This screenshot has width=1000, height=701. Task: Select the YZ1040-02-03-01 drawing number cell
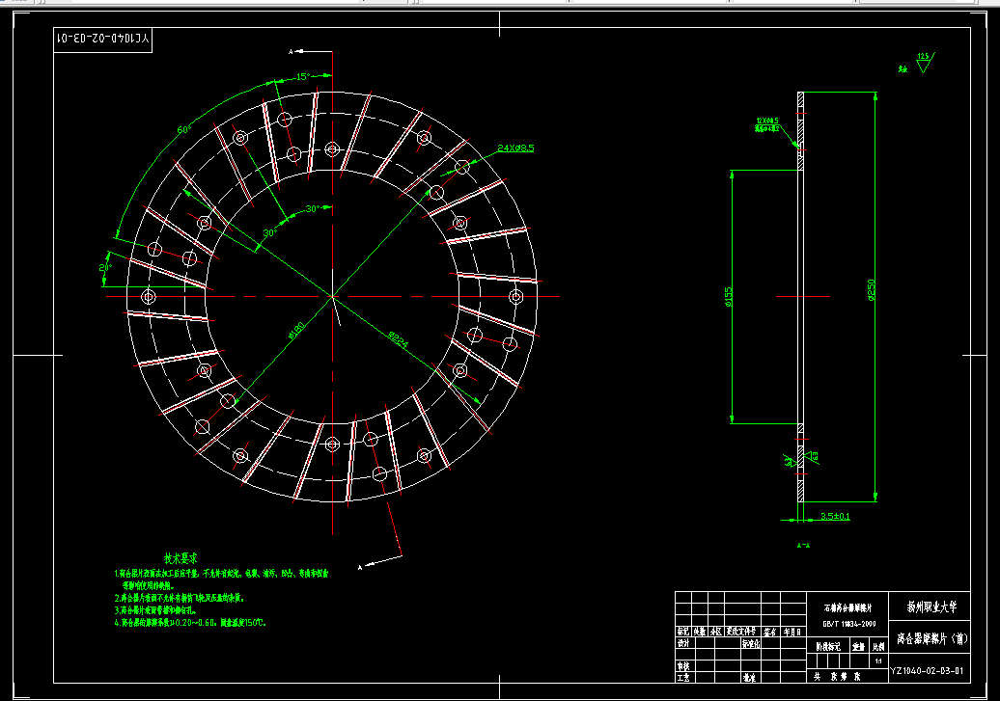tap(930, 670)
